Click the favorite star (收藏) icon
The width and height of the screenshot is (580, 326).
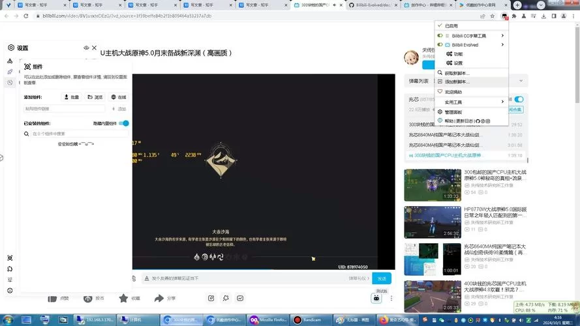coord(123,298)
